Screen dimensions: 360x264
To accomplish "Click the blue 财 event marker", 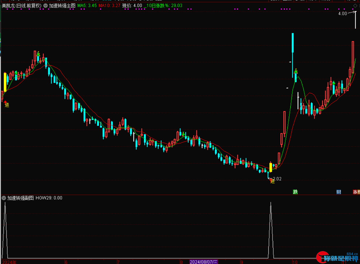I will pos(339,192).
